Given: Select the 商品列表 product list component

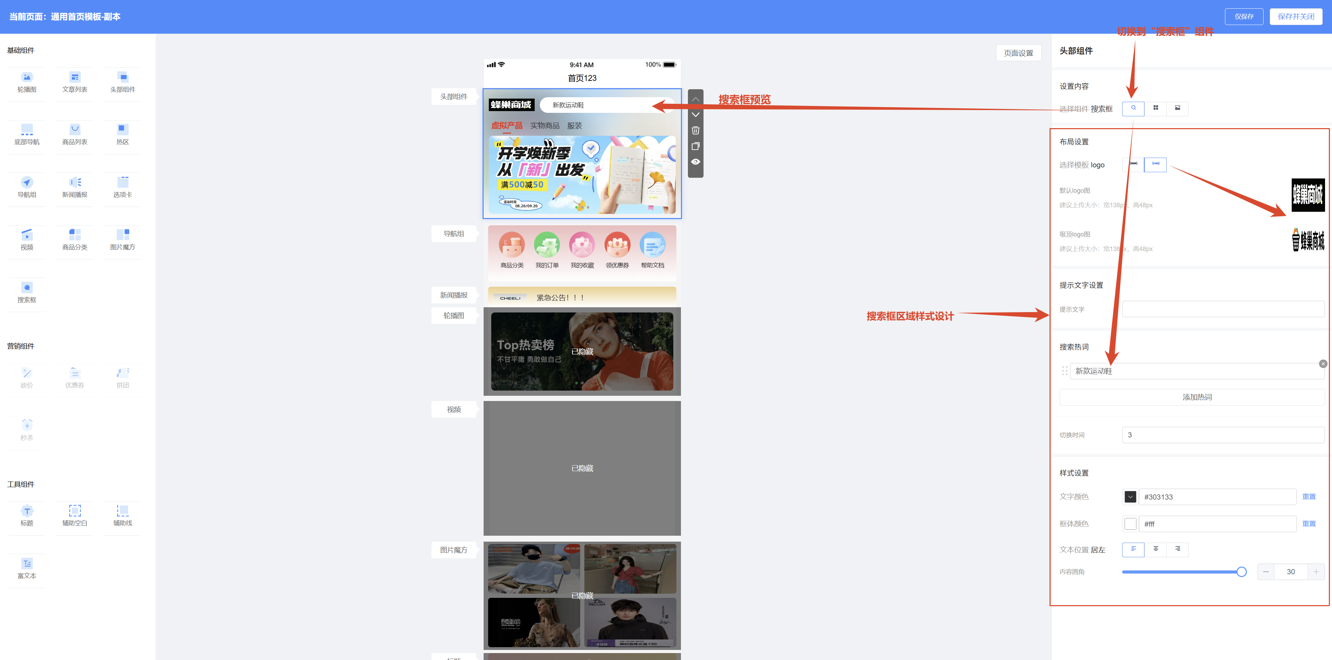Looking at the screenshot, I should pyautogui.click(x=75, y=135).
